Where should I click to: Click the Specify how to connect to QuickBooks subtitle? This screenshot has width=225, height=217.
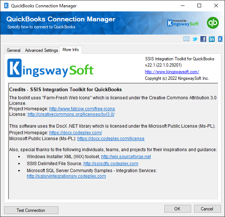(x=41, y=27)
